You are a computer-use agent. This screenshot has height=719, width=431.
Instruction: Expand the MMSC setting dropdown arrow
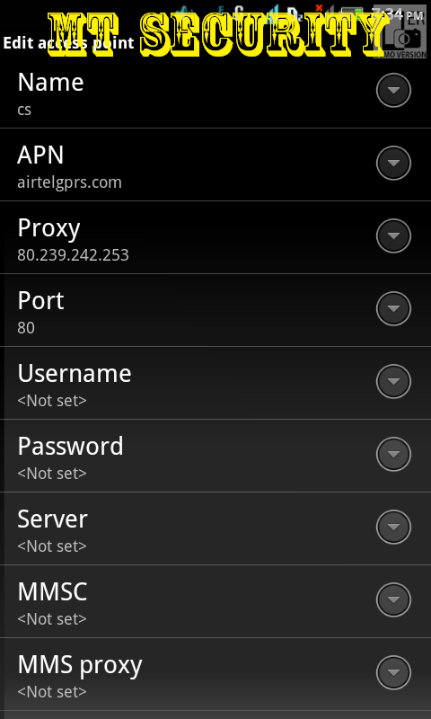393,599
